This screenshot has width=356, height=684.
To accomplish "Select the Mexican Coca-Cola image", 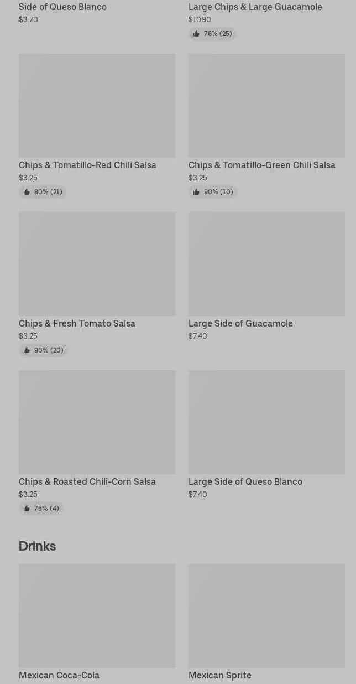I will pos(97,615).
